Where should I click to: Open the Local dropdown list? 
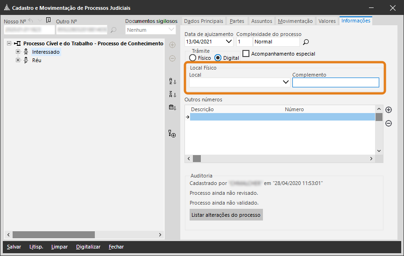pyautogui.click(x=286, y=82)
